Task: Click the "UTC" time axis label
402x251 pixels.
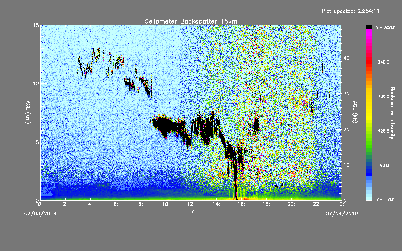Action: [191, 211]
